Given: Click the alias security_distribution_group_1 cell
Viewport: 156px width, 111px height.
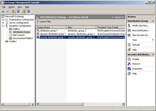Looking at the screenshot, I should [x=81, y=37].
